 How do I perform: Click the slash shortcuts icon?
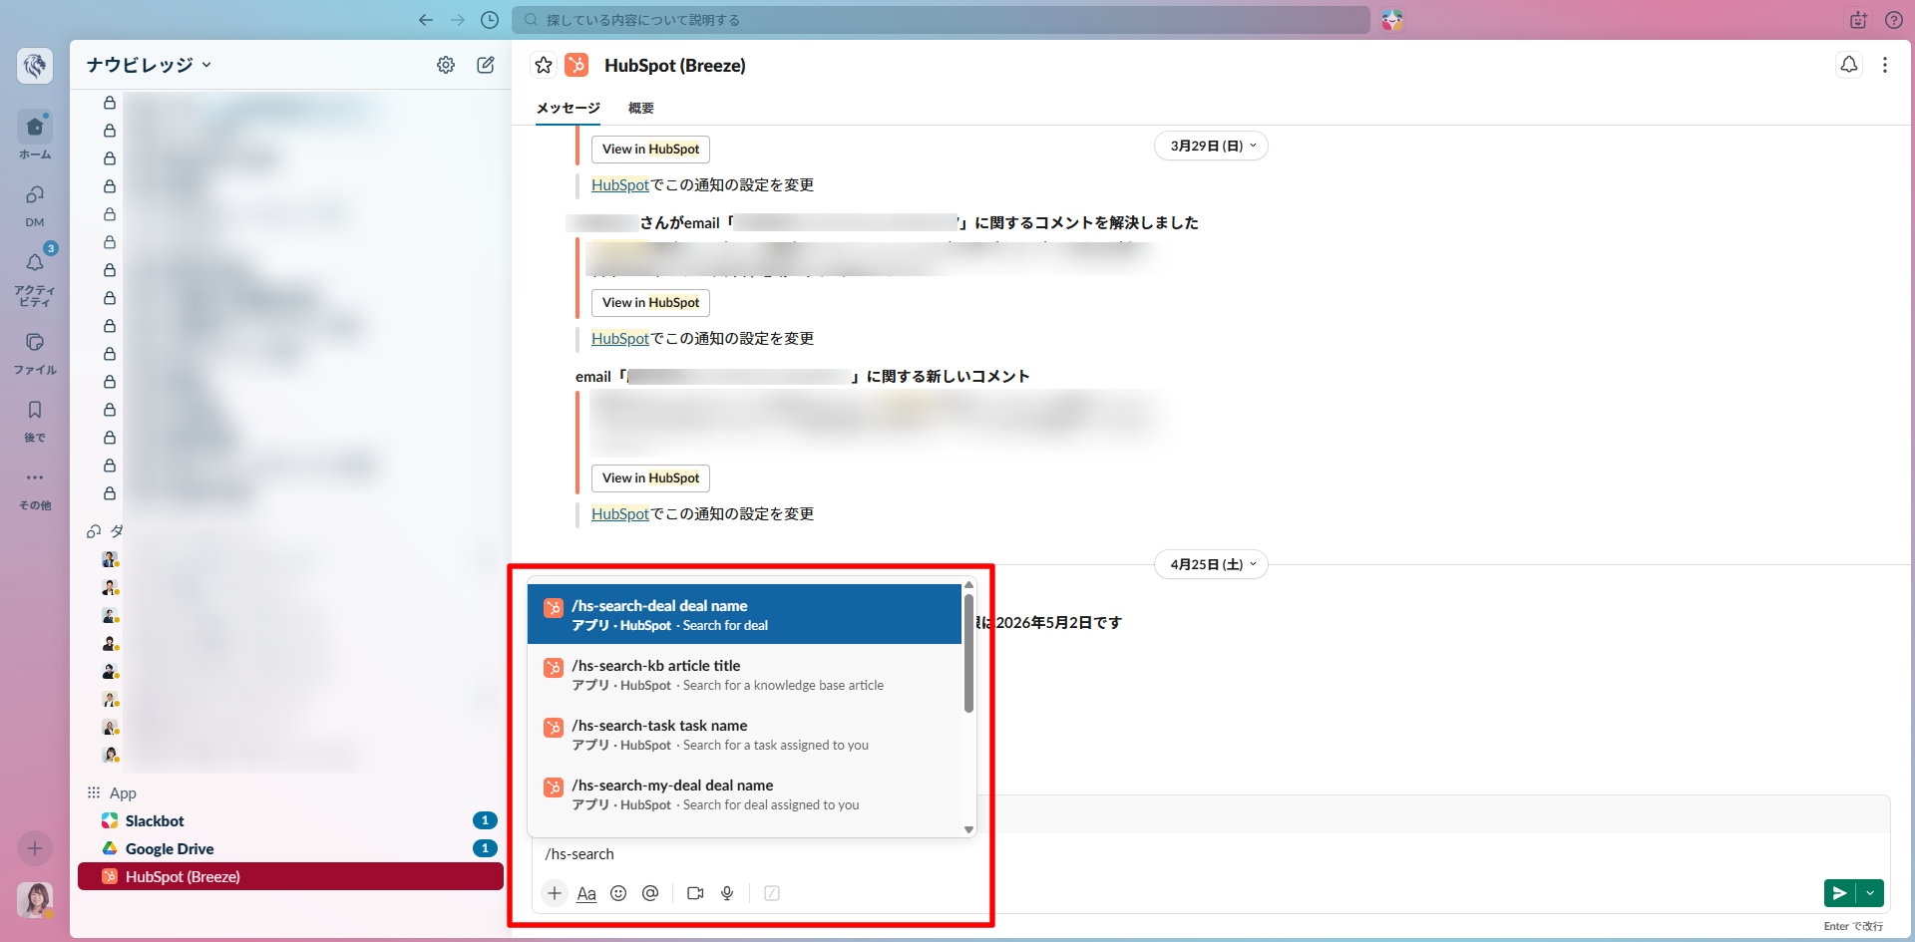pos(772,893)
